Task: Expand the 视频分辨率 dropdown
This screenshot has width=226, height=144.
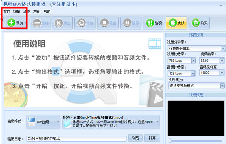Action: pyautogui.click(x=223, y=49)
